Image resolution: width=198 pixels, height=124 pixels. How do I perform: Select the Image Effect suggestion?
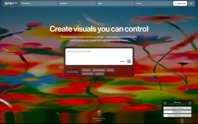tap(86, 70)
